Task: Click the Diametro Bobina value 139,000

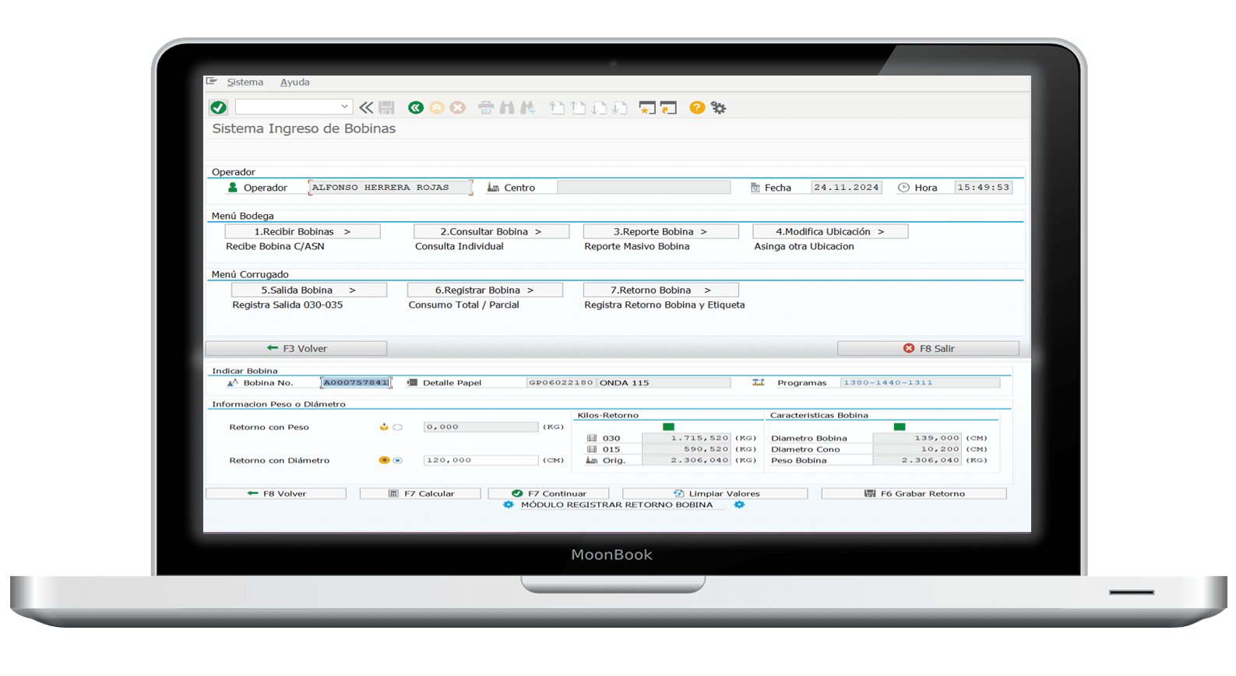Action: coord(917,438)
